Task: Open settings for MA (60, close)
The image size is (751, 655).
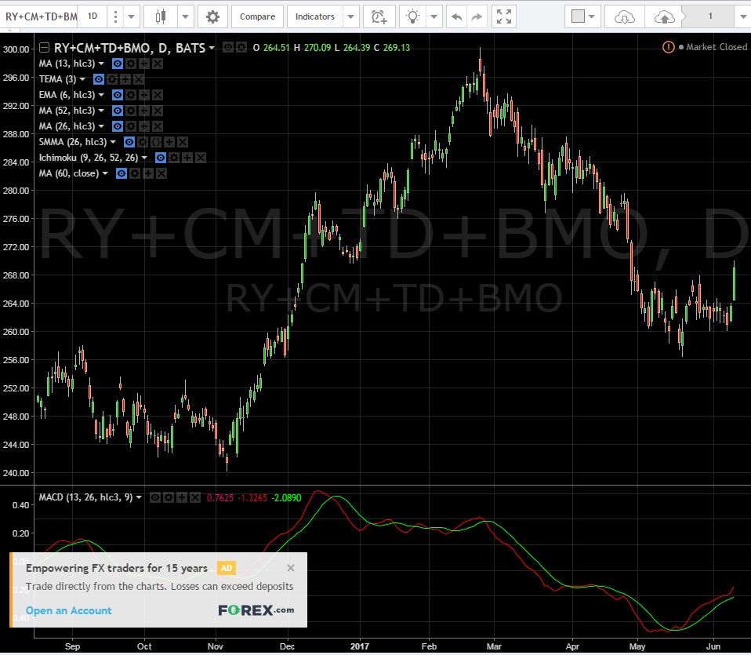Action: [x=135, y=173]
